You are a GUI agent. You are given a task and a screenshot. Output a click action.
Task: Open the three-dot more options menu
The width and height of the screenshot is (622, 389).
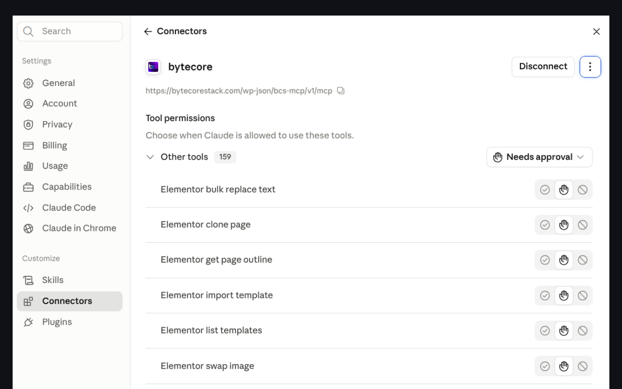[590, 67]
